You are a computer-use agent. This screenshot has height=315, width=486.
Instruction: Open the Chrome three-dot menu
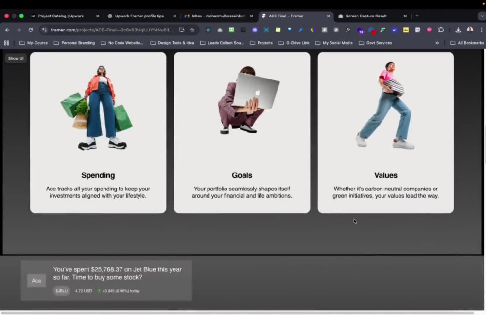[481, 30]
